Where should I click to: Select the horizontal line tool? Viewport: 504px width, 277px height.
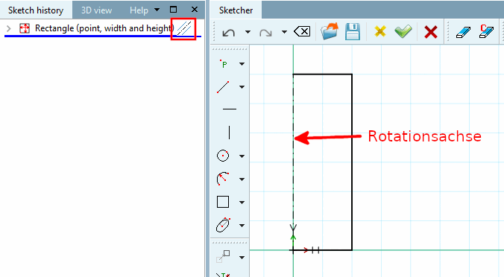[229, 109]
